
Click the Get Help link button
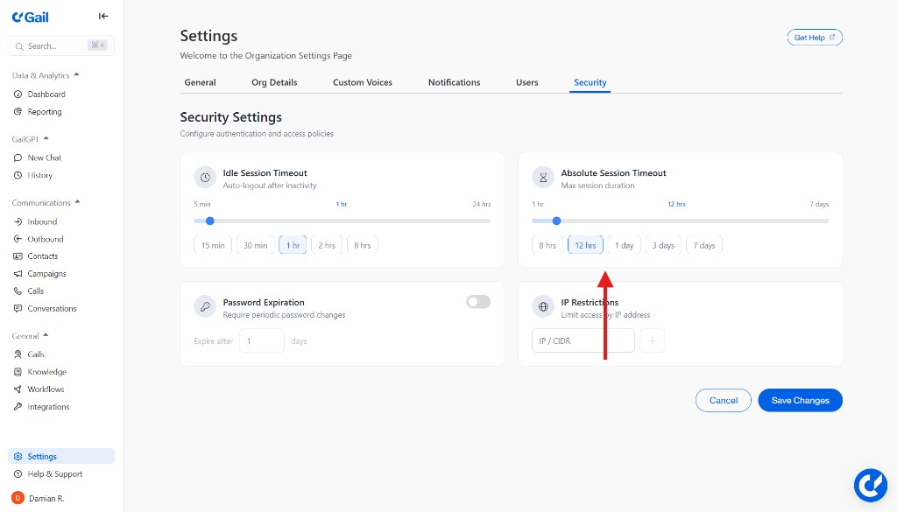814,38
